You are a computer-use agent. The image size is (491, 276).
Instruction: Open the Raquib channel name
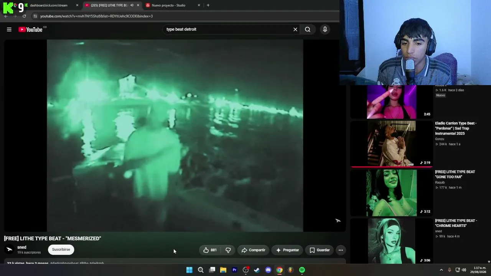440,182
